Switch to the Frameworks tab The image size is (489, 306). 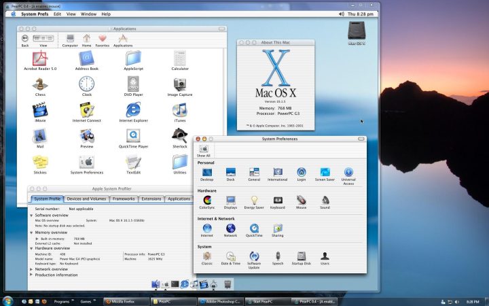pos(124,199)
